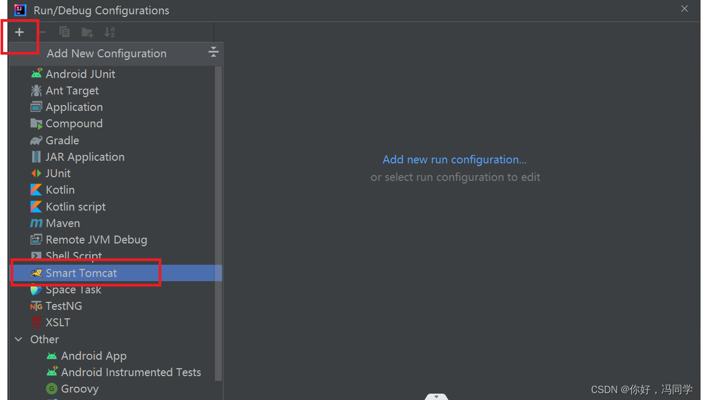Select Kotlin script list item

click(116, 207)
